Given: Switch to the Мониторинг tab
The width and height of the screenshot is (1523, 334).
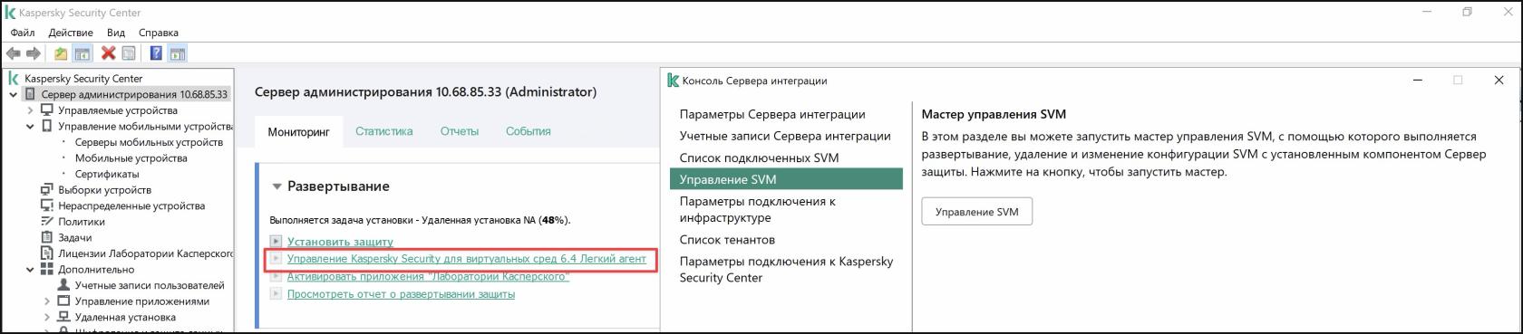Looking at the screenshot, I should click(298, 132).
